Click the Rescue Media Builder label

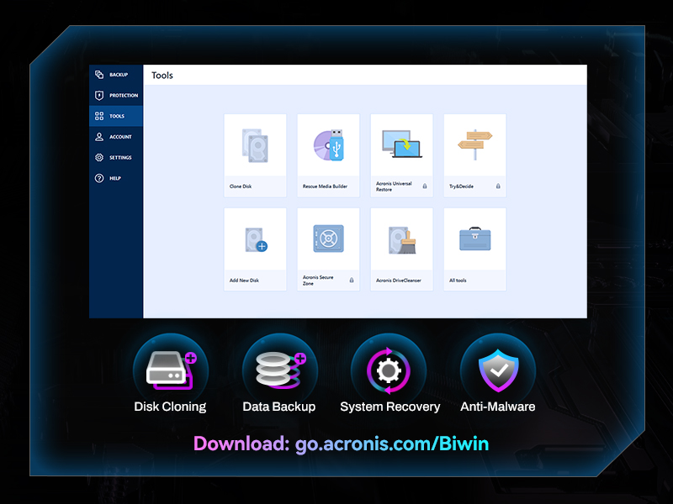coord(325,186)
